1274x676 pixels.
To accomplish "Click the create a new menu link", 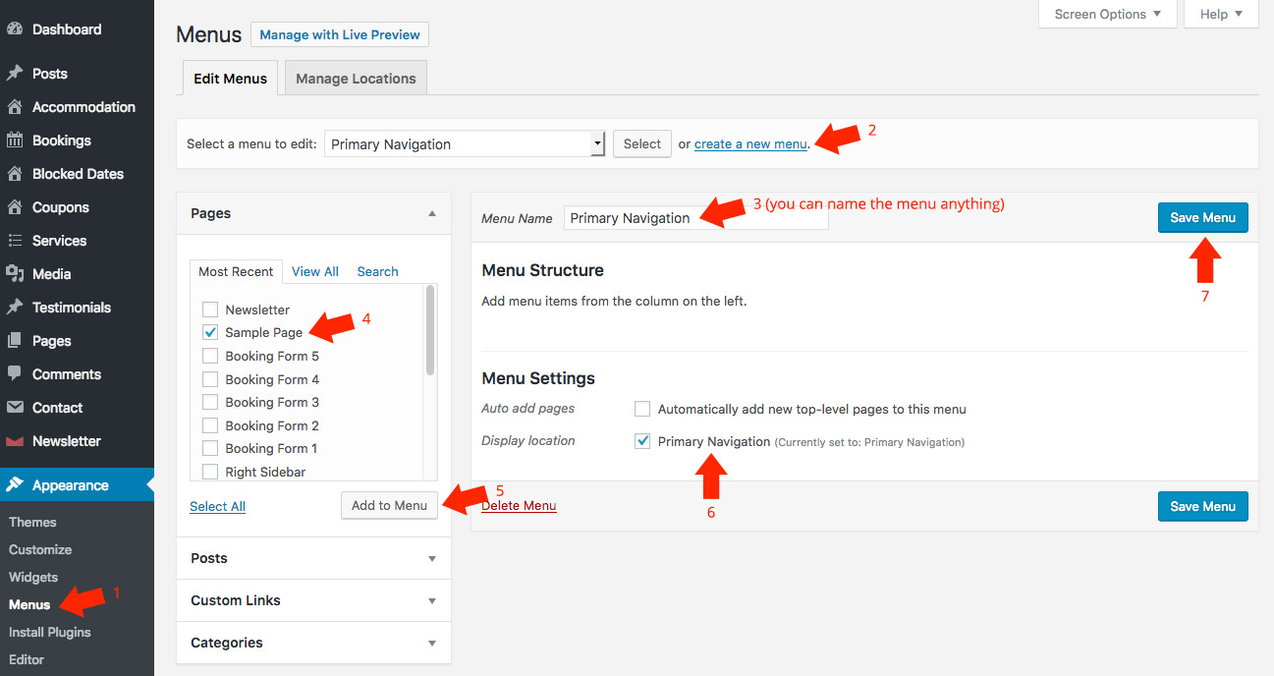I will coord(750,144).
